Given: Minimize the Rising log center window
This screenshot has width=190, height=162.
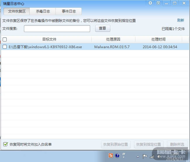Looking at the screenshot, I should [166, 3].
